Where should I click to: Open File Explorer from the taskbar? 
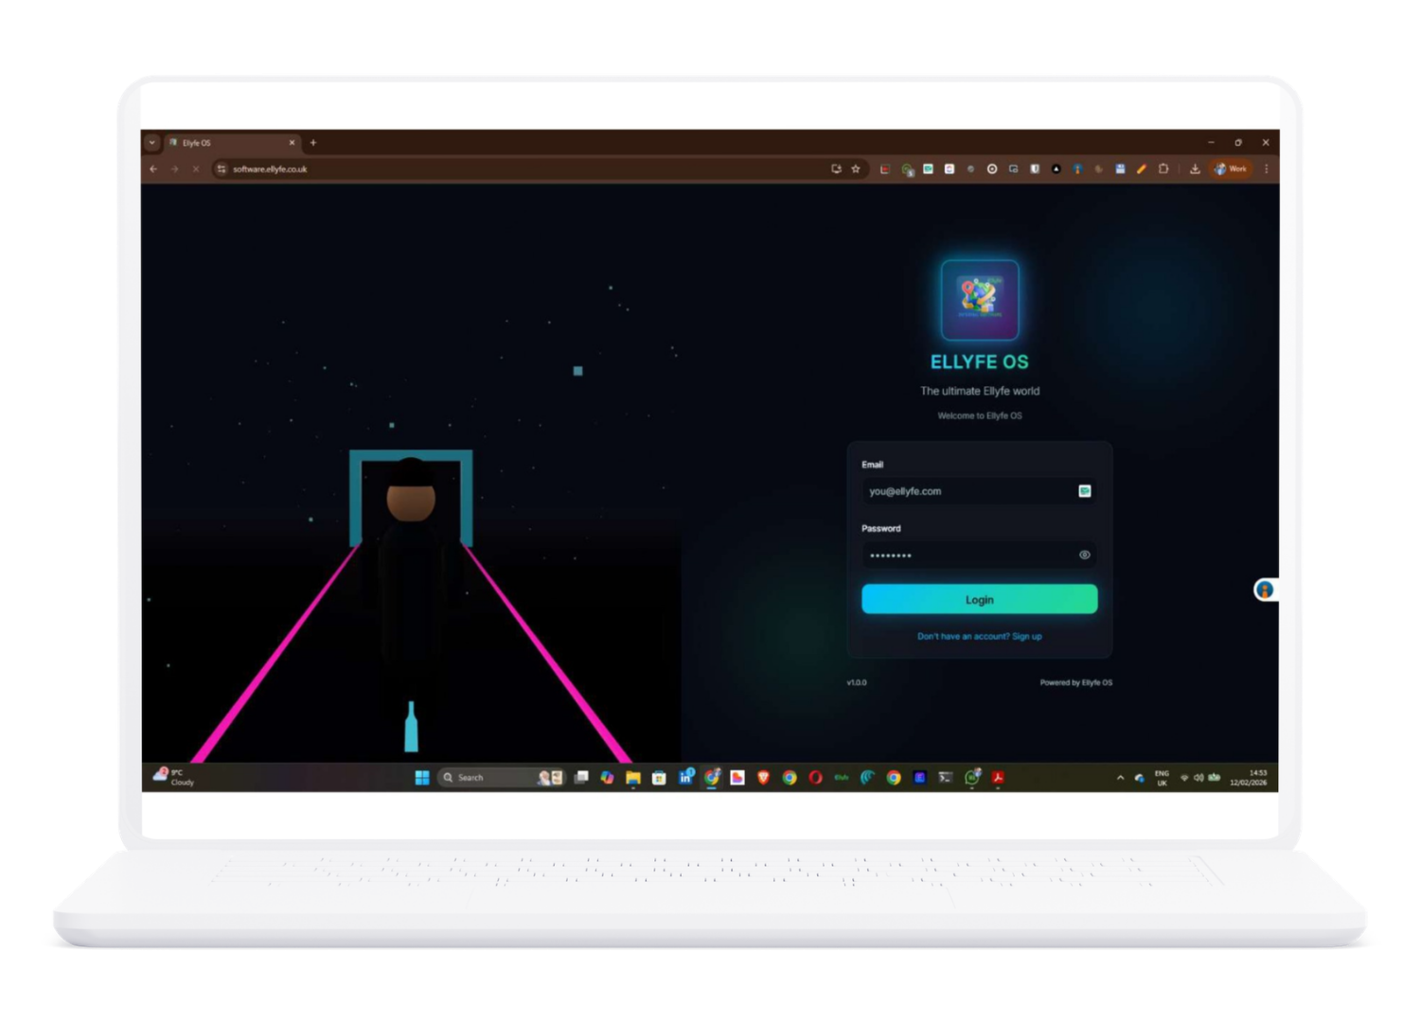point(633,777)
